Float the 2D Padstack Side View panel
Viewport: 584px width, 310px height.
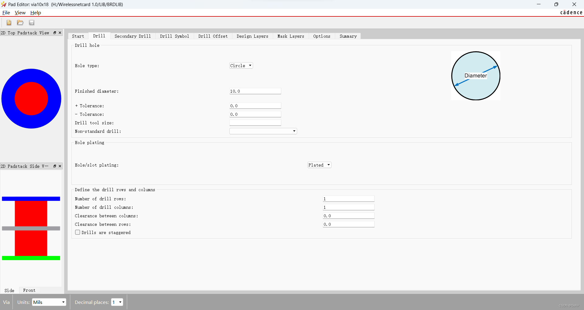pos(55,166)
